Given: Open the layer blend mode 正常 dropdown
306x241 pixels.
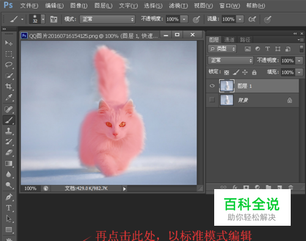Looking at the screenshot, I should coord(231,60).
